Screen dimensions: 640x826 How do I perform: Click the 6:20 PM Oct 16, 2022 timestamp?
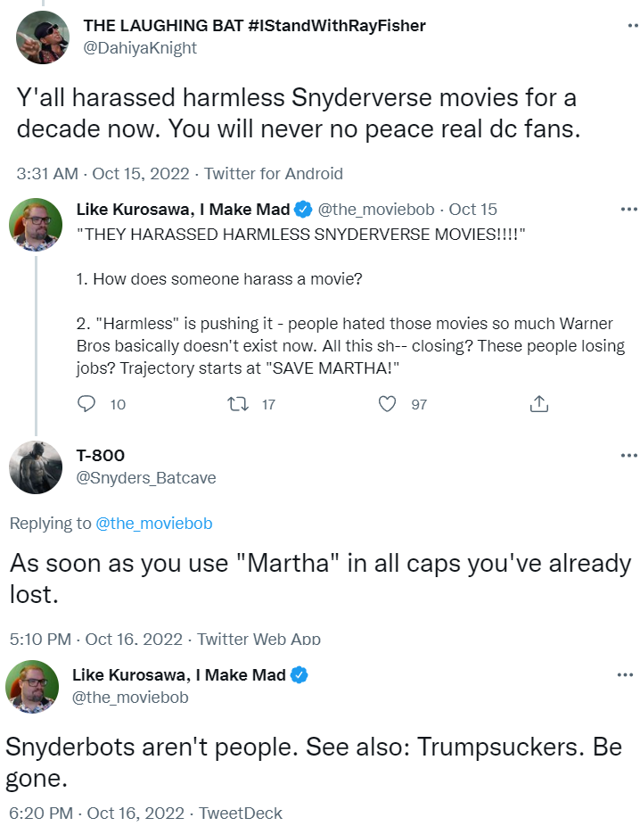(95, 814)
